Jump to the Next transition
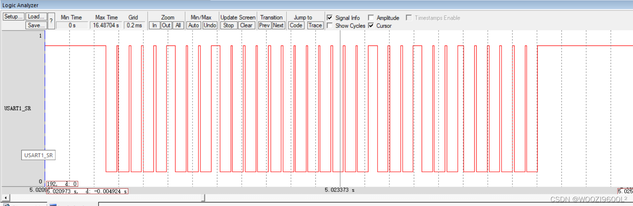Viewport: 633px width, 206px height. pos(278,25)
